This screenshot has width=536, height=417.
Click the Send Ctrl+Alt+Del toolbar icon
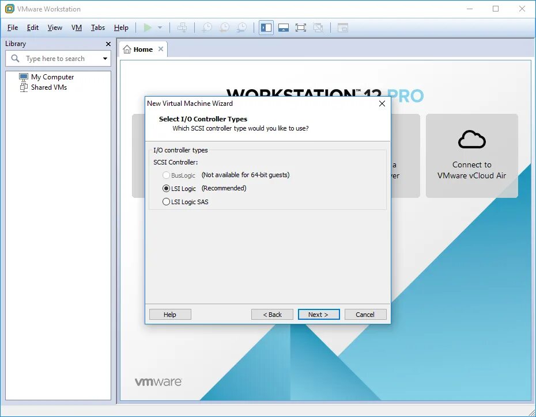point(182,28)
